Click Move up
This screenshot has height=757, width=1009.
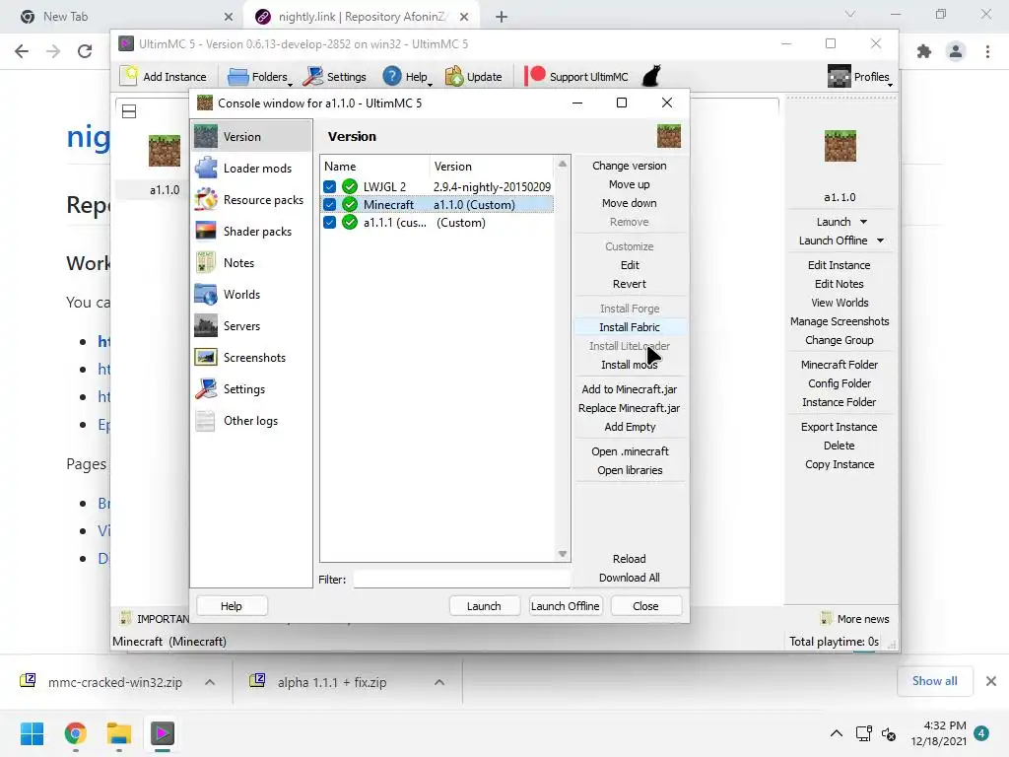coord(630,184)
